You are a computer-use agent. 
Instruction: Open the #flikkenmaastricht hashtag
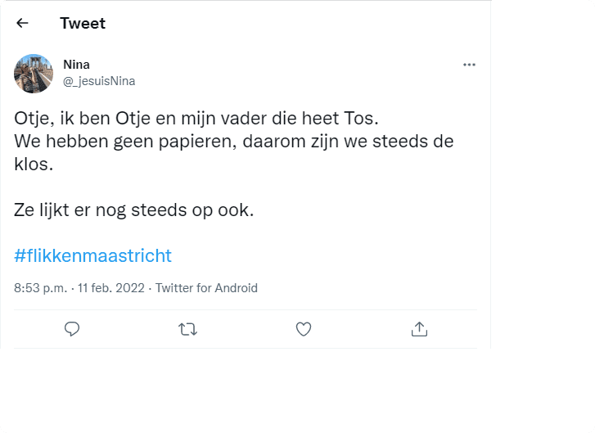click(x=93, y=255)
